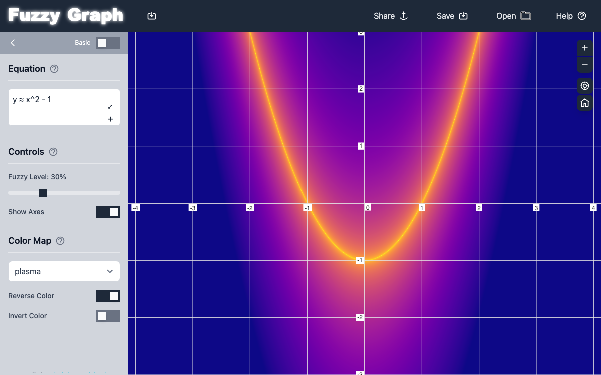
Task: Click the y-axis label 2
Action: (361, 89)
